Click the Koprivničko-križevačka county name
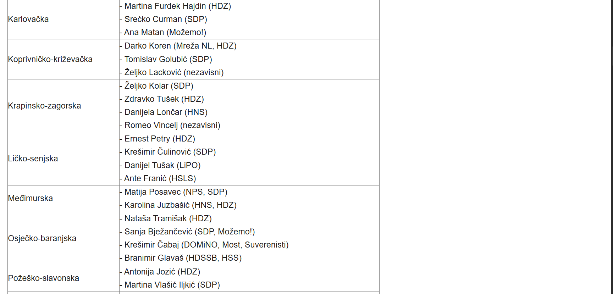The image size is (613, 294). click(50, 60)
